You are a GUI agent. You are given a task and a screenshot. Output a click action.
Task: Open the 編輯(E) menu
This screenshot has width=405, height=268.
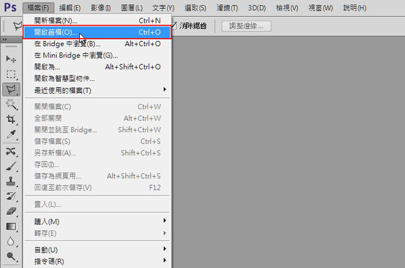pos(70,8)
